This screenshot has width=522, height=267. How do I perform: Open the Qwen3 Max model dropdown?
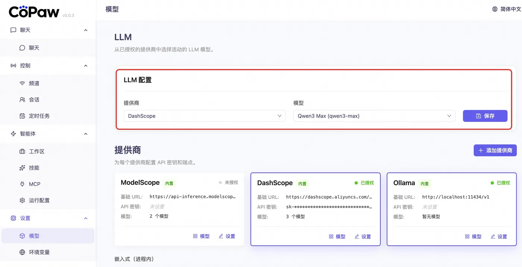pyautogui.click(x=374, y=116)
